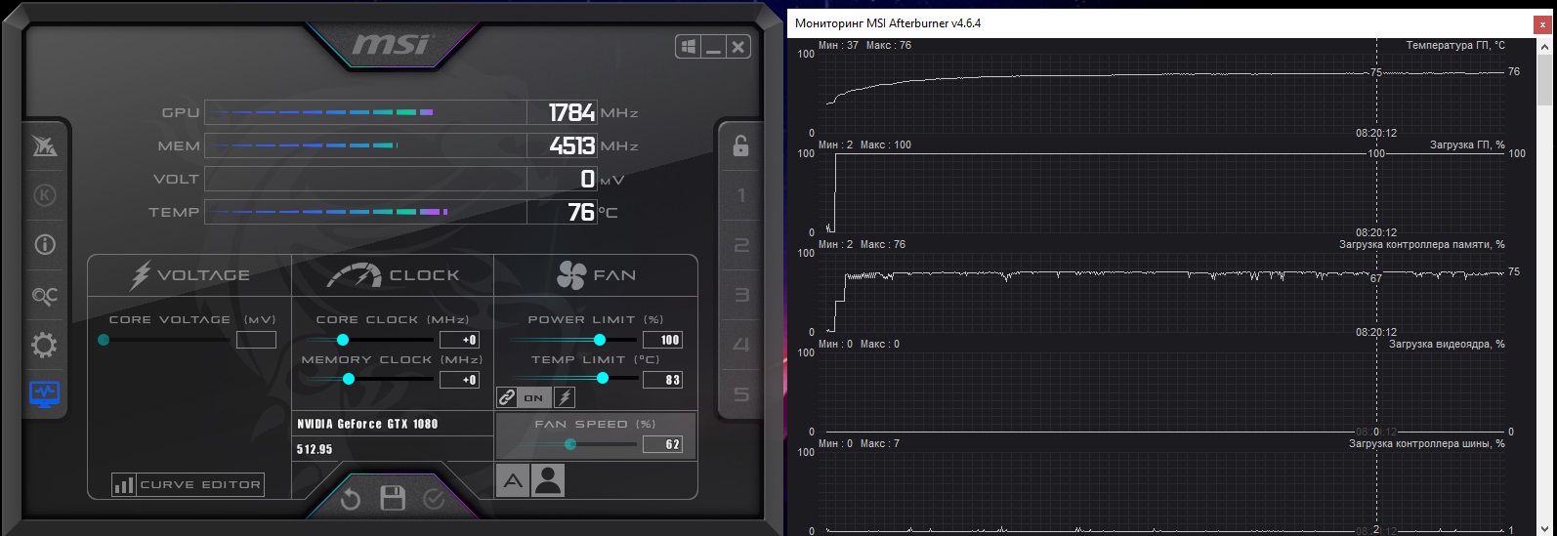
Task: Adjust the Core Clock slider
Action: pyautogui.click(x=369, y=340)
